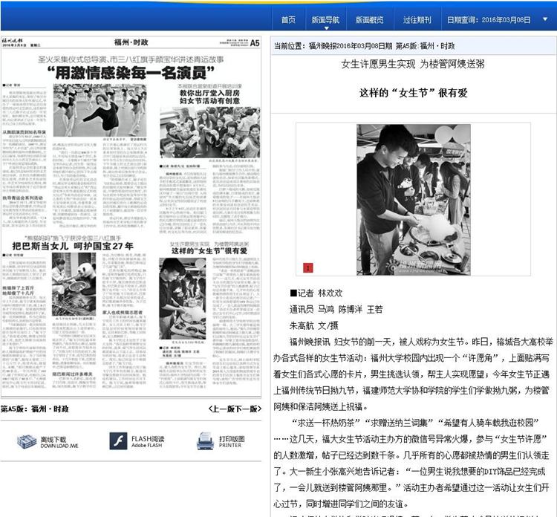Click page headline 这样的“女生节”很有爱
This screenshot has height=517, width=557.
pyautogui.click(x=209, y=251)
